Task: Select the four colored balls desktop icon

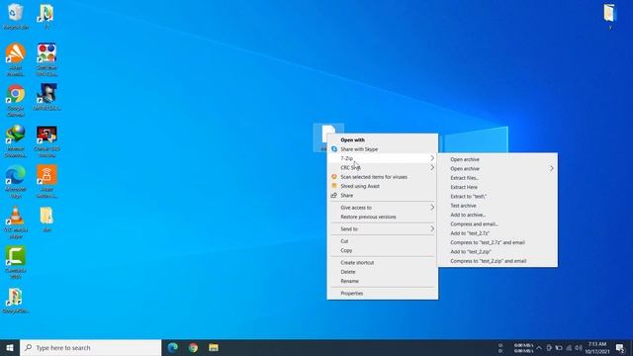Action: click(46, 59)
